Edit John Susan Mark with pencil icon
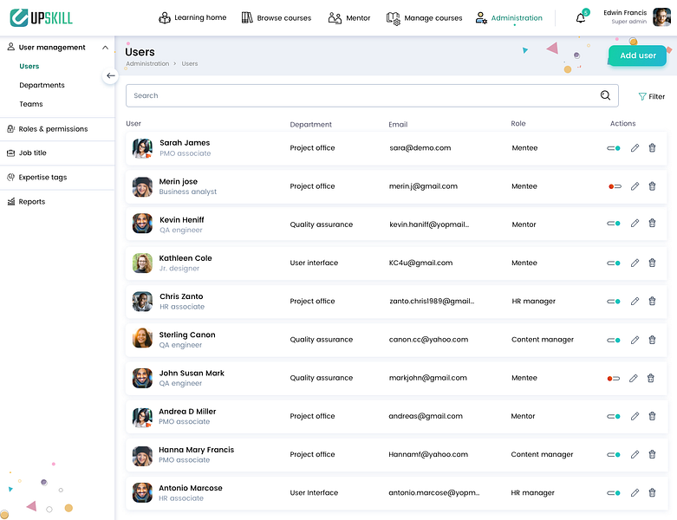The image size is (677, 520). pyautogui.click(x=634, y=379)
